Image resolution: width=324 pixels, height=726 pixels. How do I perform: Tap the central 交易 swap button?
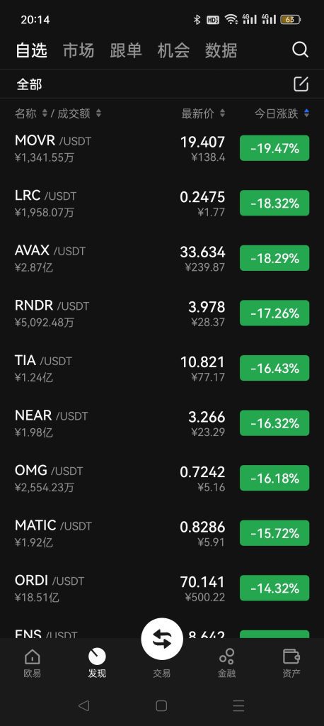point(162,639)
